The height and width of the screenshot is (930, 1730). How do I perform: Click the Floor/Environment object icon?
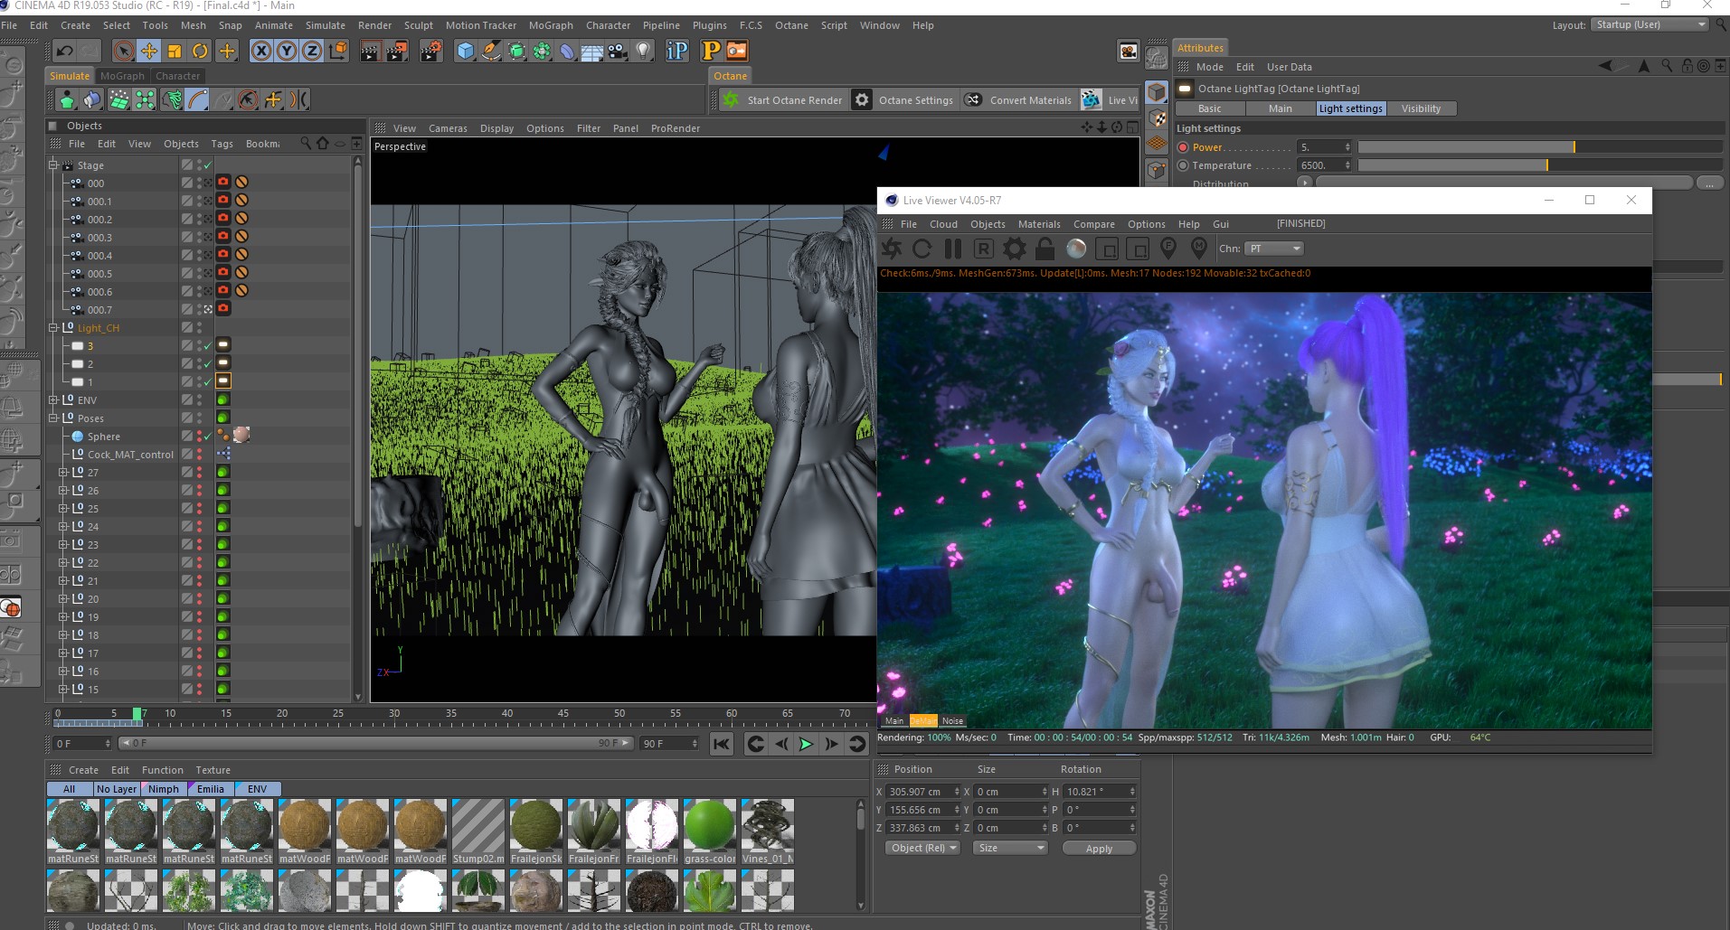point(592,51)
